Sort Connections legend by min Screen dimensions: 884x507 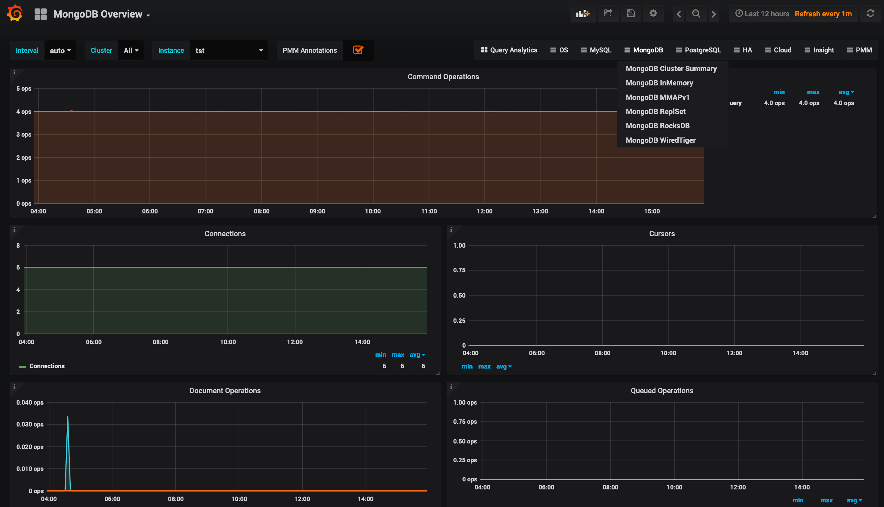pyautogui.click(x=381, y=354)
